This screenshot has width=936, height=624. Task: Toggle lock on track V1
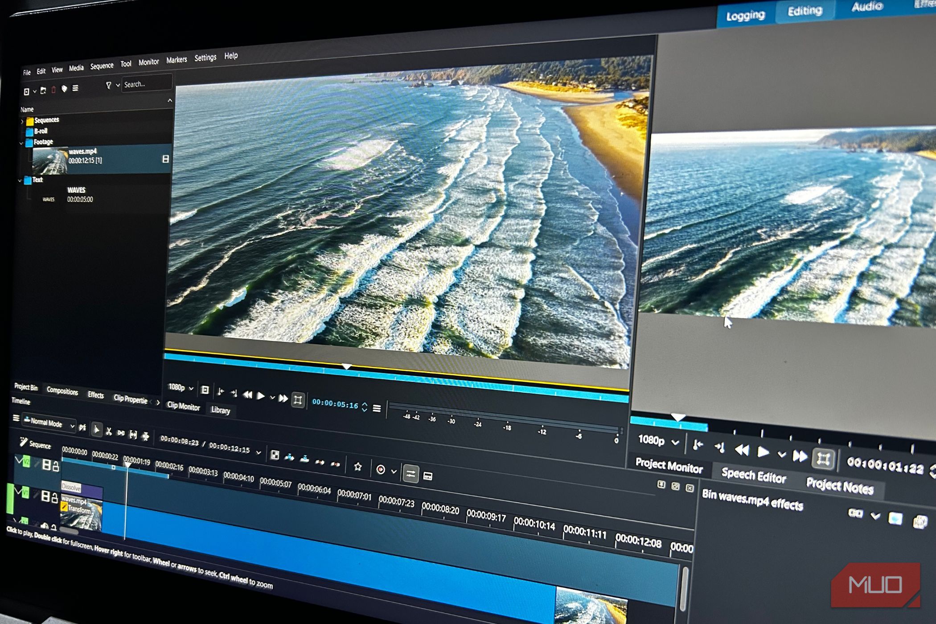(55, 497)
